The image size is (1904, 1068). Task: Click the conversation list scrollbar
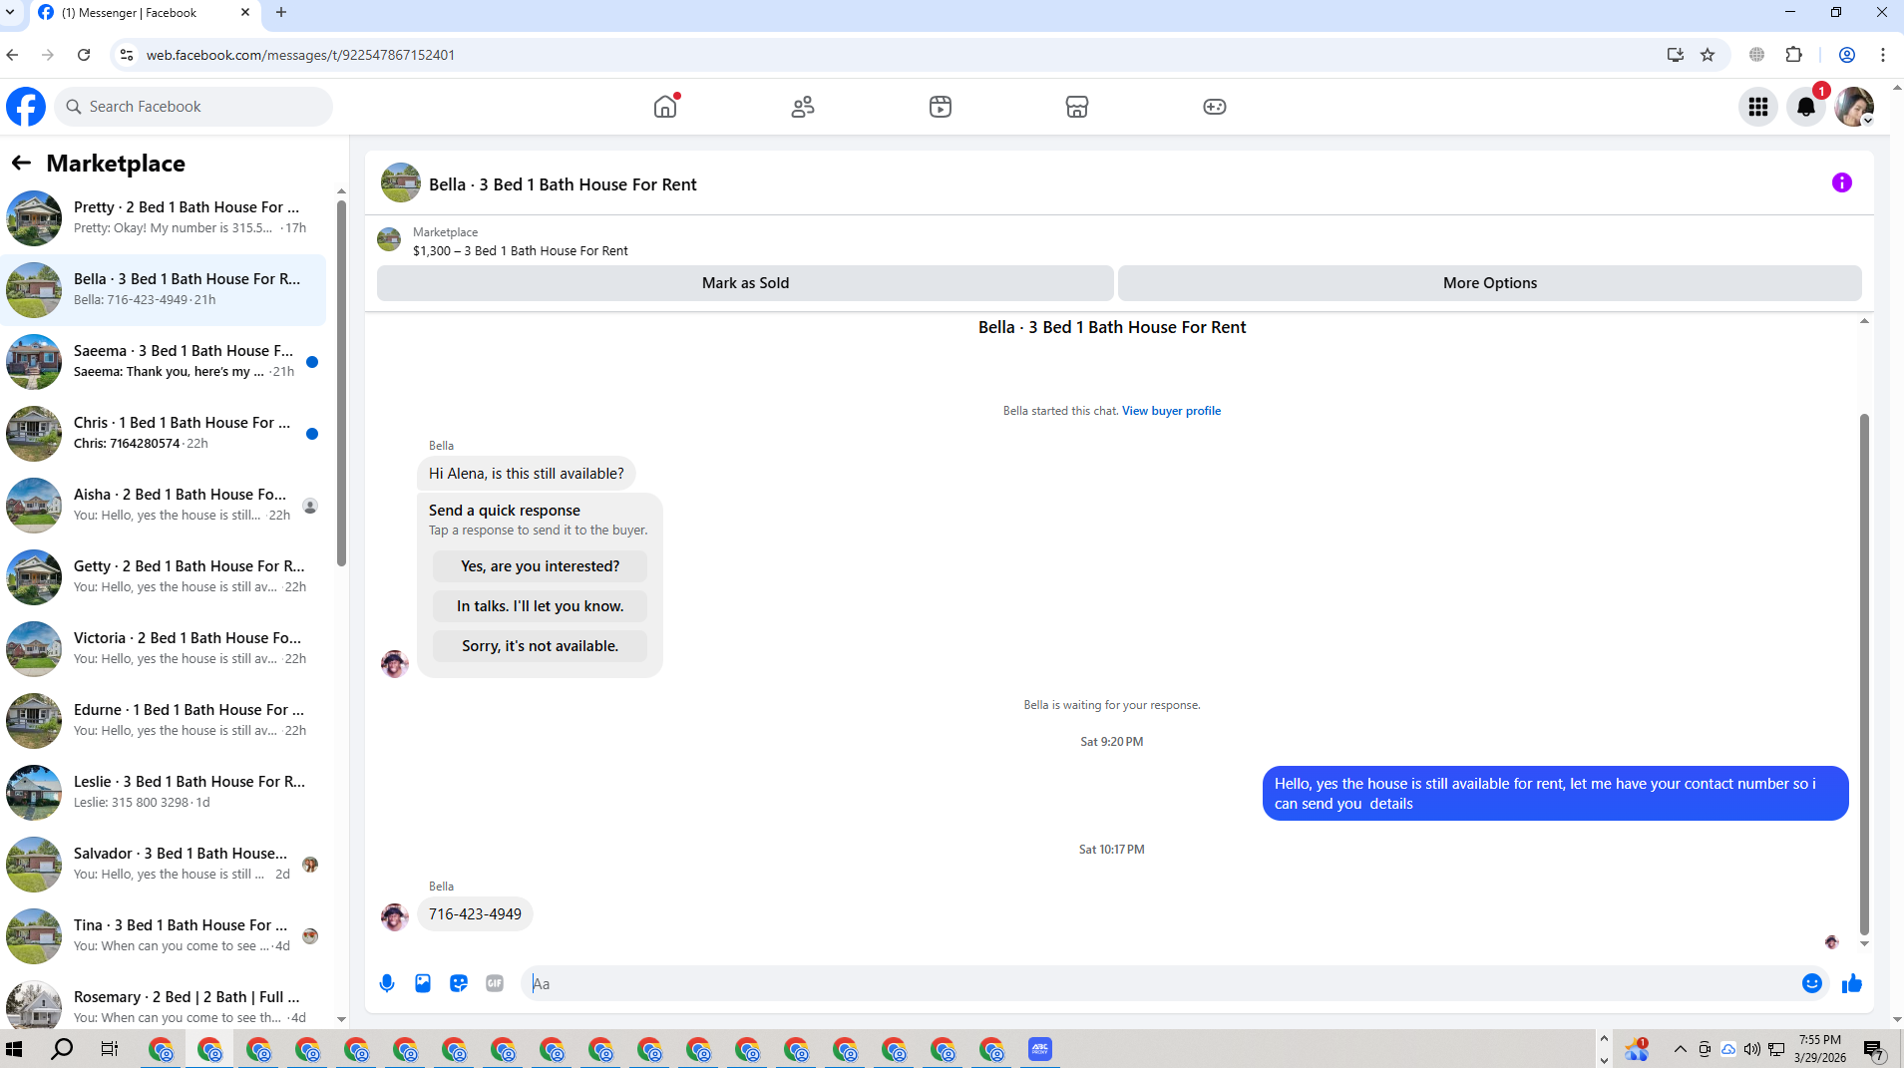pyautogui.click(x=341, y=384)
